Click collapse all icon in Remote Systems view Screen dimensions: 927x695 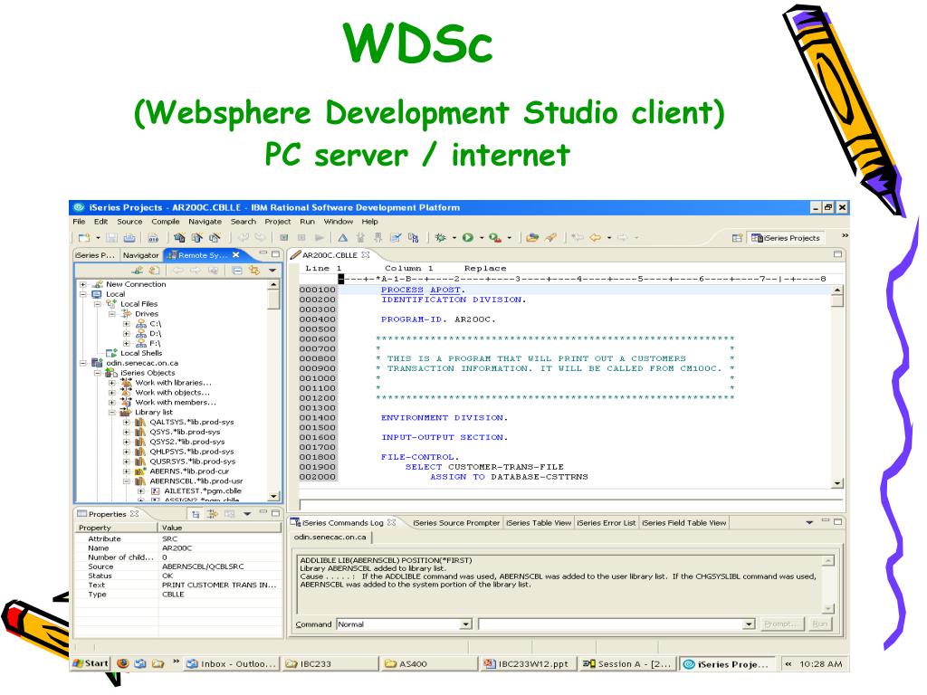tap(237, 270)
